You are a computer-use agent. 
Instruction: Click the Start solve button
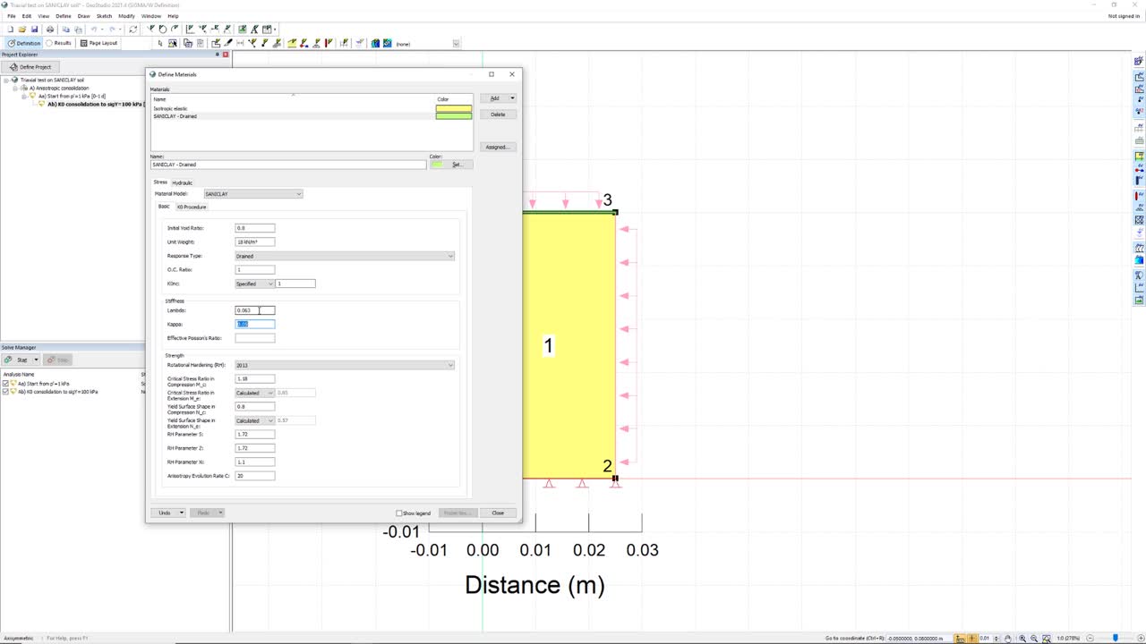(x=18, y=360)
